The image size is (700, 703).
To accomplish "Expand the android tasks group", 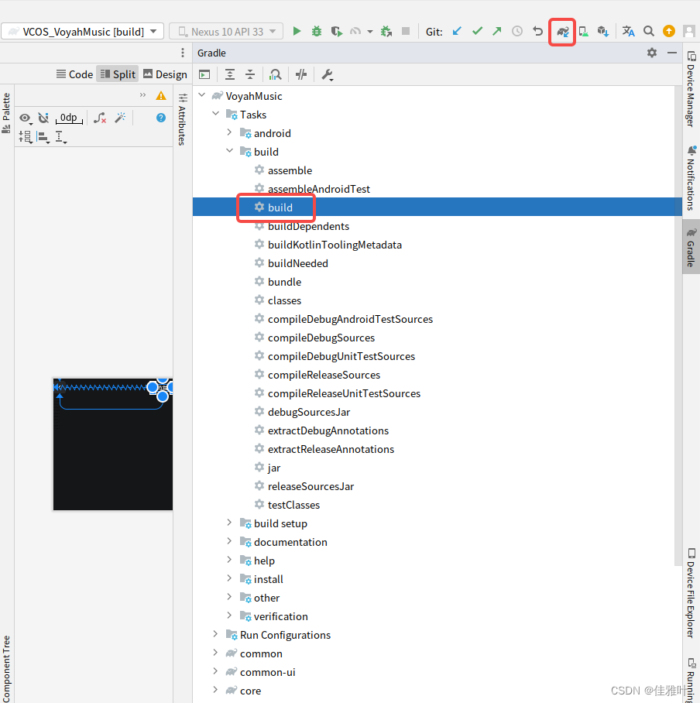I will coord(228,132).
